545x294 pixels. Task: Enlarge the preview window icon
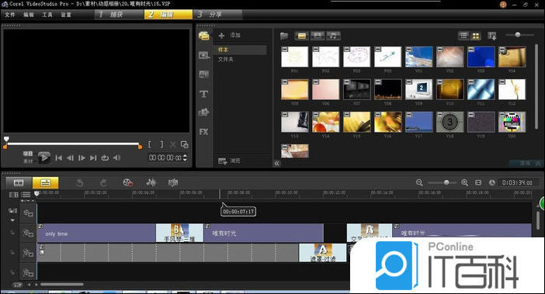pyautogui.click(x=185, y=144)
